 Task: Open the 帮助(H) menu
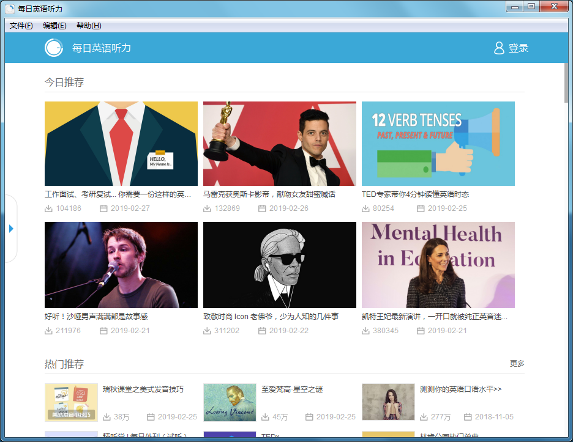coord(89,26)
